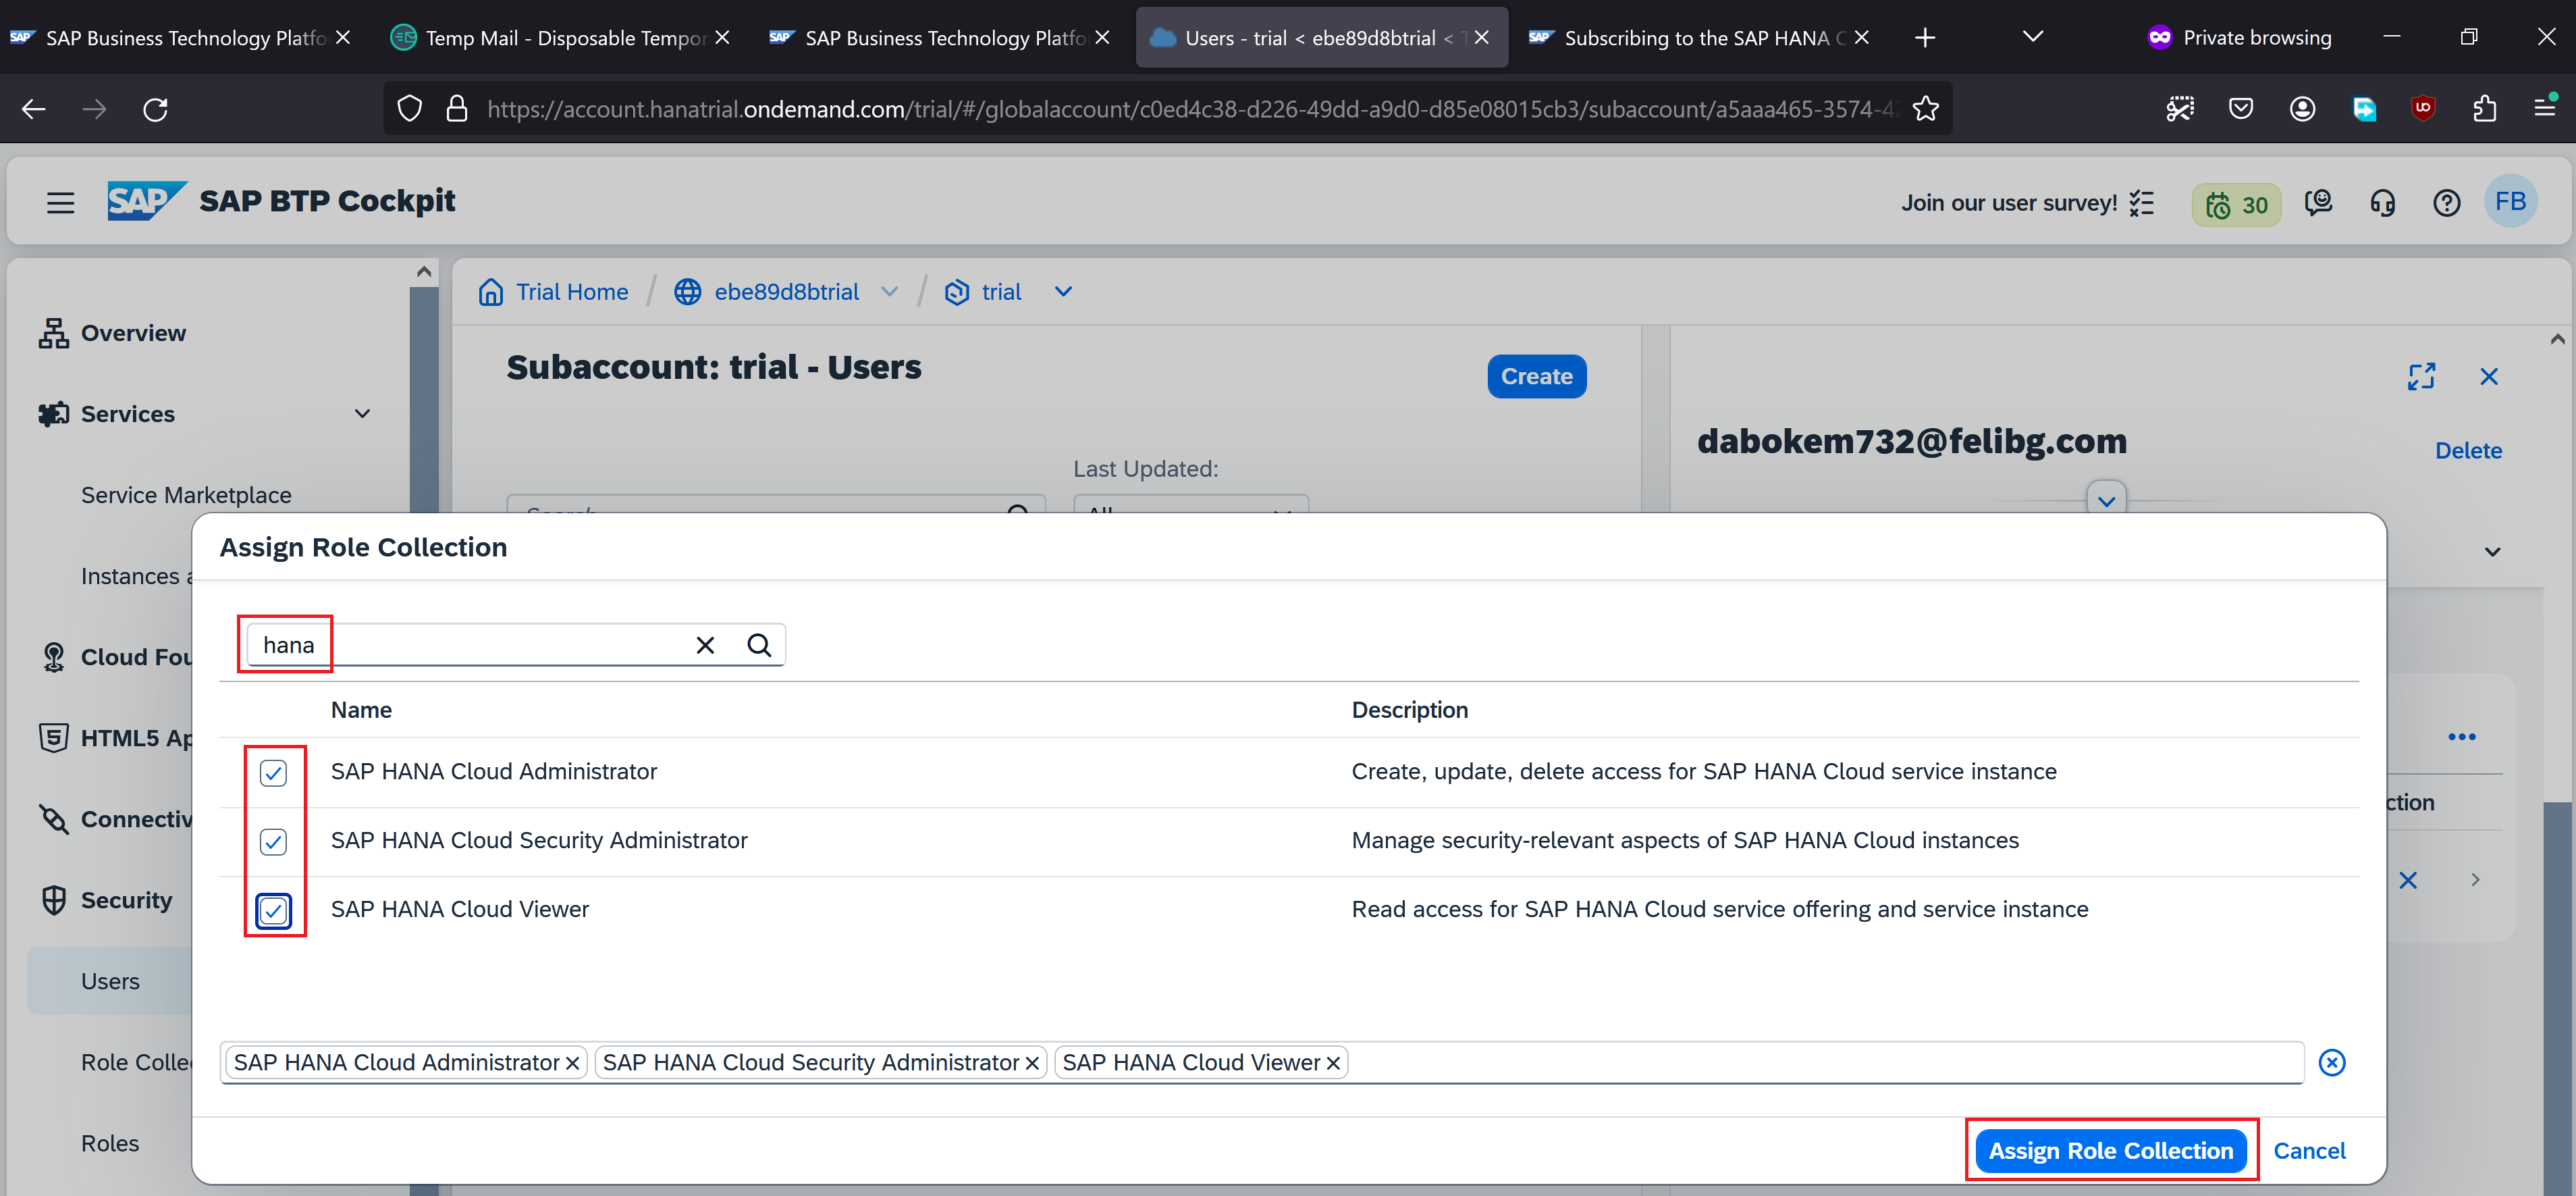Click the Assign Role Collection button

(2110, 1151)
